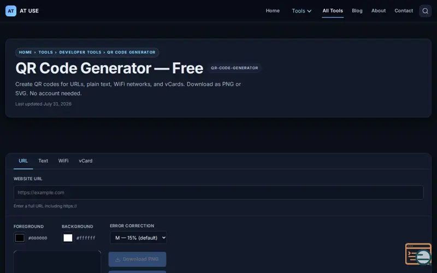Open the floating terminal widget icon
This screenshot has width=437, height=273.
(418, 254)
